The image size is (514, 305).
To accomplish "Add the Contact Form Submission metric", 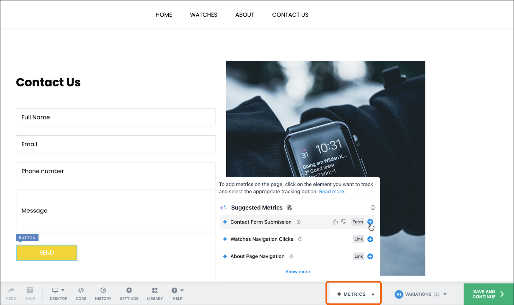I will tap(370, 222).
